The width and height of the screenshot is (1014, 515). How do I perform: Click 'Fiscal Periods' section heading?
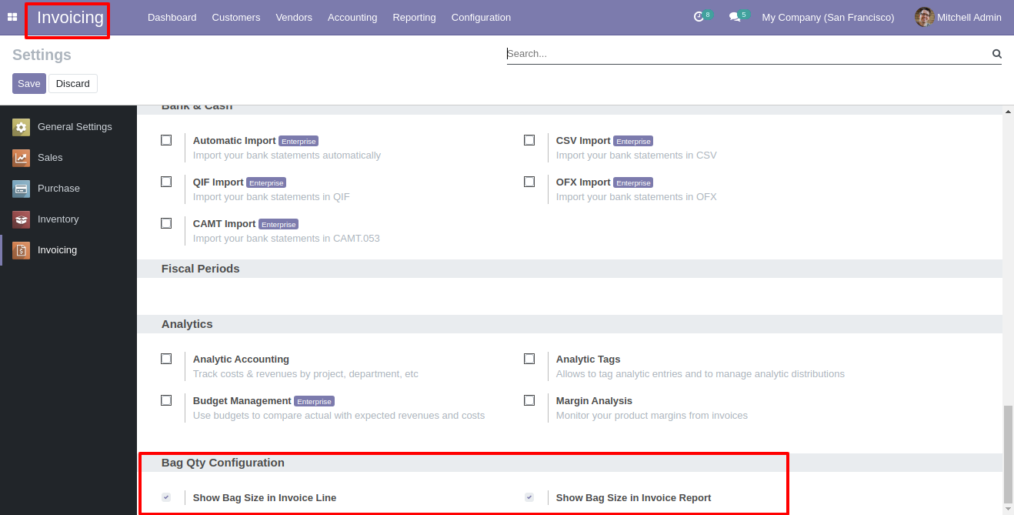[201, 269]
